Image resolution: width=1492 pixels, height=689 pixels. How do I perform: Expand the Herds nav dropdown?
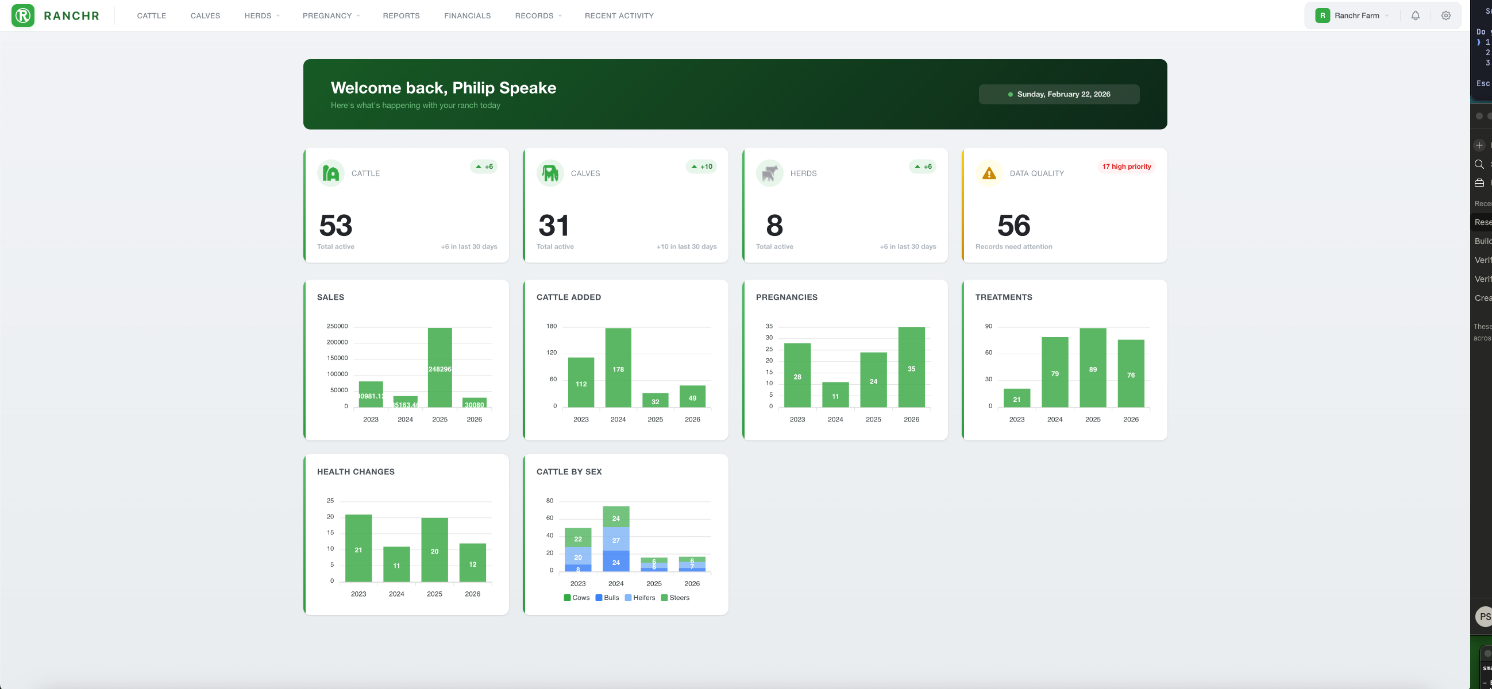click(262, 16)
